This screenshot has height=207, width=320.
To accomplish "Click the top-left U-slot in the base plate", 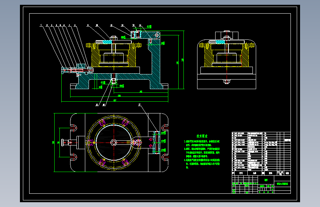I will click(74, 128).
